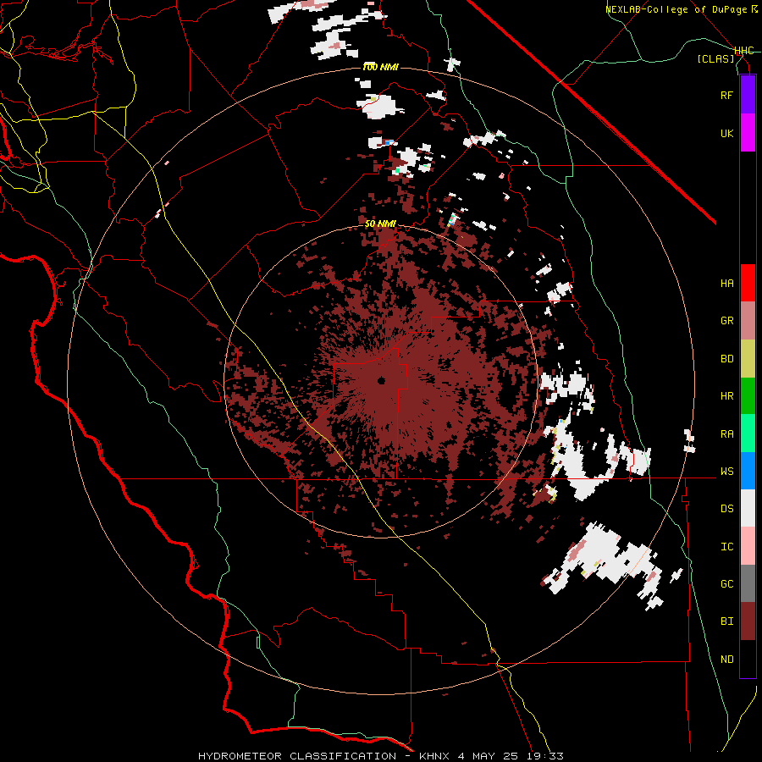The image size is (762, 762).
Task: Select the BD yellow legend block
Action: pos(748,359)
